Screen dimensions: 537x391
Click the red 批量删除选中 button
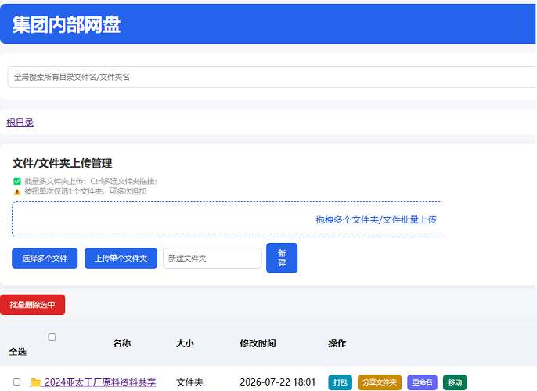[33, 304]
